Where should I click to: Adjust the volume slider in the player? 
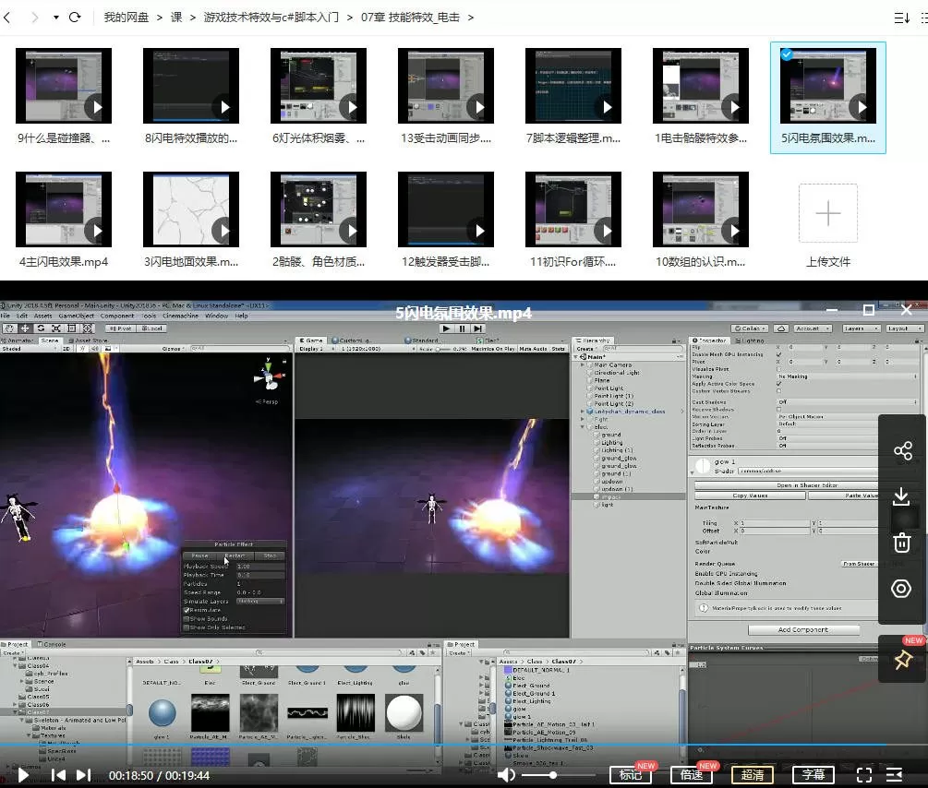tap(552, 775)
